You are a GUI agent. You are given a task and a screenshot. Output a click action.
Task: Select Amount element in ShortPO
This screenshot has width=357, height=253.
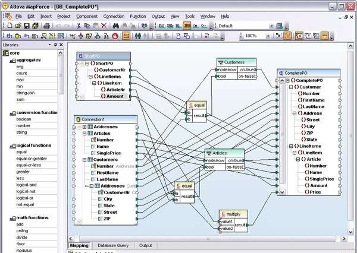click(115, 96)
